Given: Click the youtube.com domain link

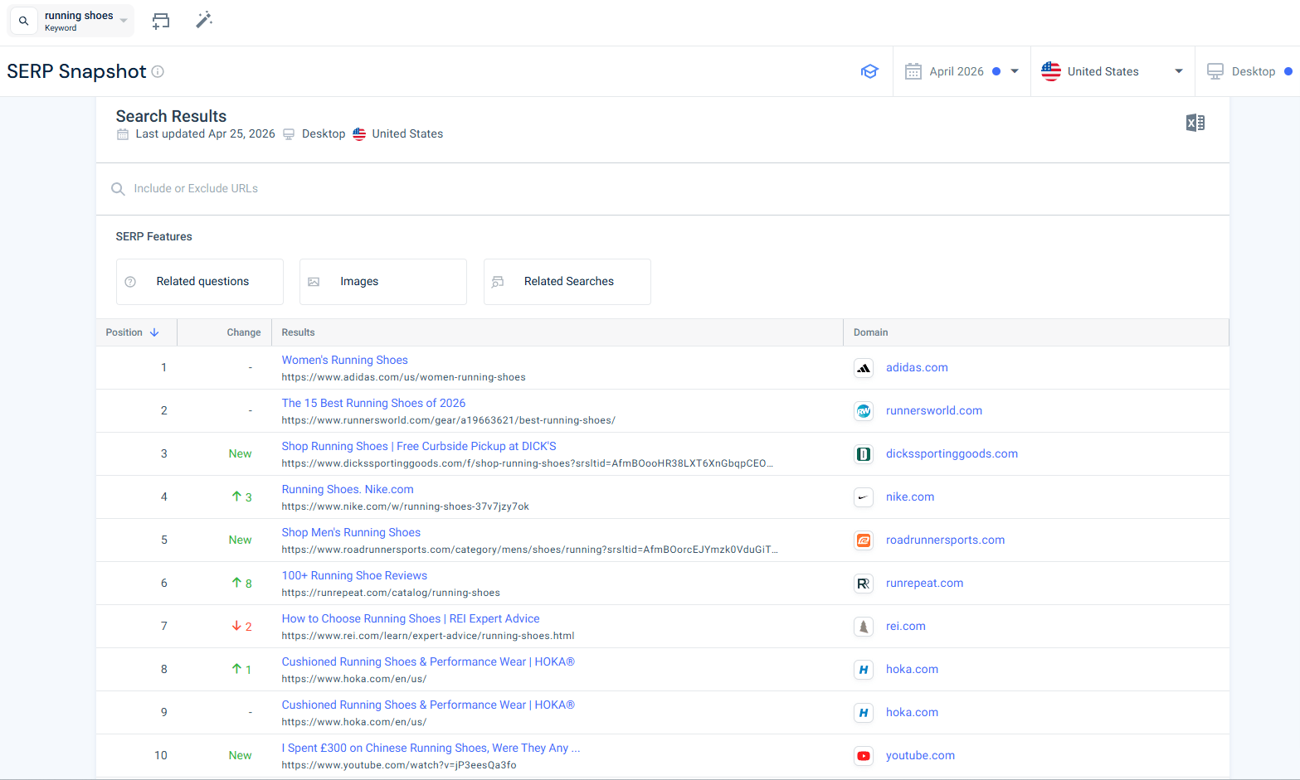Looking at the screenshot, I should [920, 755].
